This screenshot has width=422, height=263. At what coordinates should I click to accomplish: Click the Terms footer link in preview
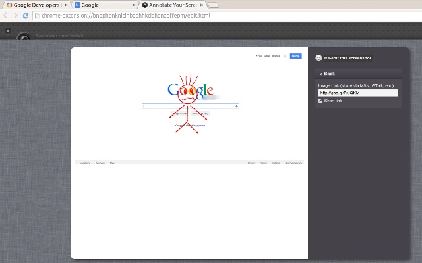pos(264,163)
